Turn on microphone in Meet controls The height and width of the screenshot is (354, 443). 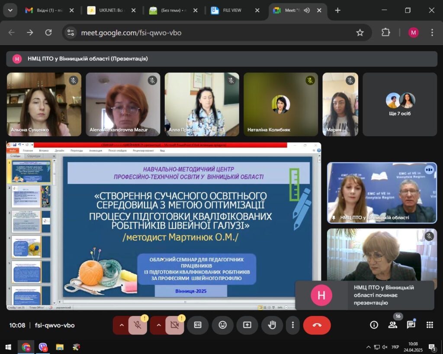click(x=138, y=325)
